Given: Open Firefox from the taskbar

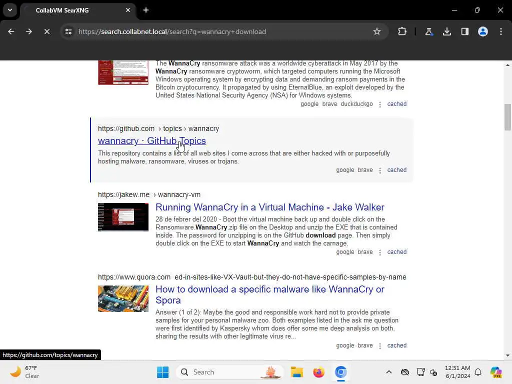Looking at the screenshot, I should coord(318,372).
